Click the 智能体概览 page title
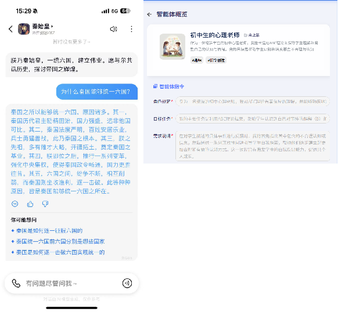The image size is (338, 312). click(172, 14)
